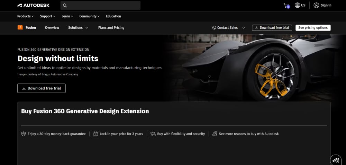Expand the Products menu
Image resolution: width=346 pixels, height=165 pixels.
coord(25,16)
